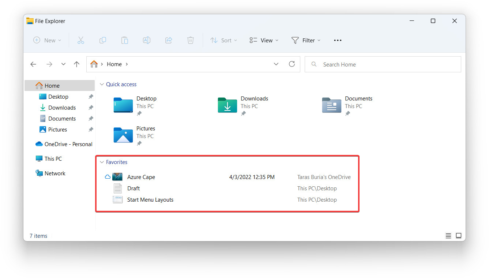Open the Filter menu
Screen dimensions: 489x278
point(306,40)
